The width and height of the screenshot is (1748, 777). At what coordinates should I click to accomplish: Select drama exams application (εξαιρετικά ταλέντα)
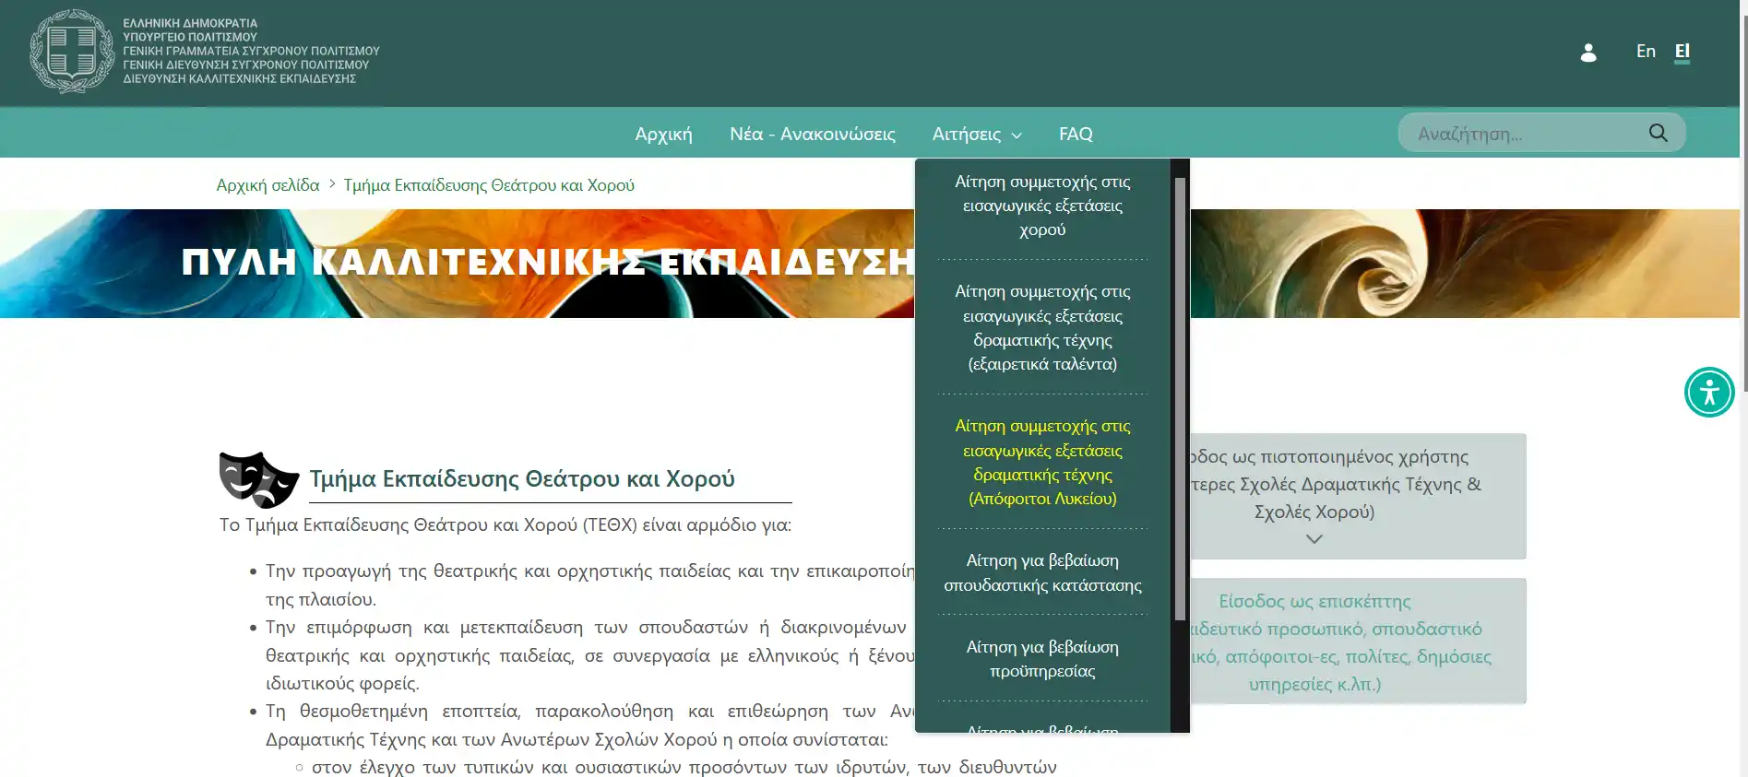(x=1042, y=327)
